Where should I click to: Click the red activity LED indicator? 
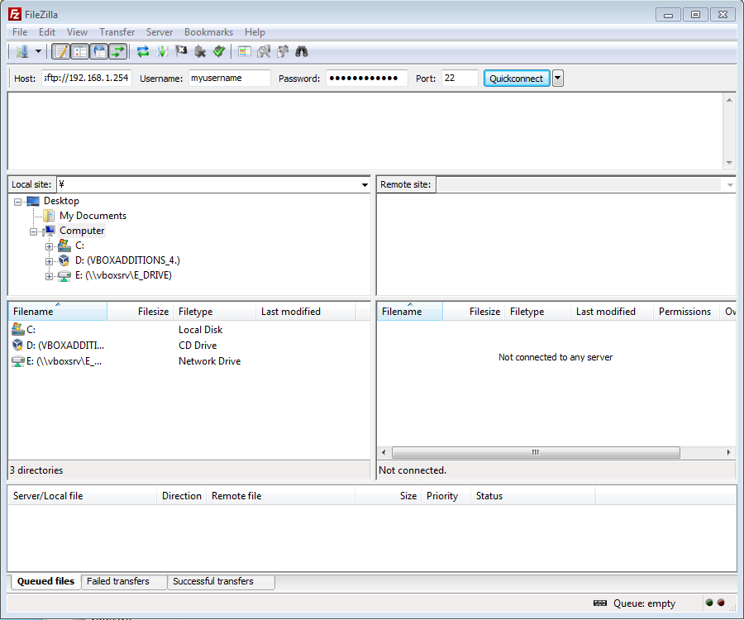pos(721,603)
